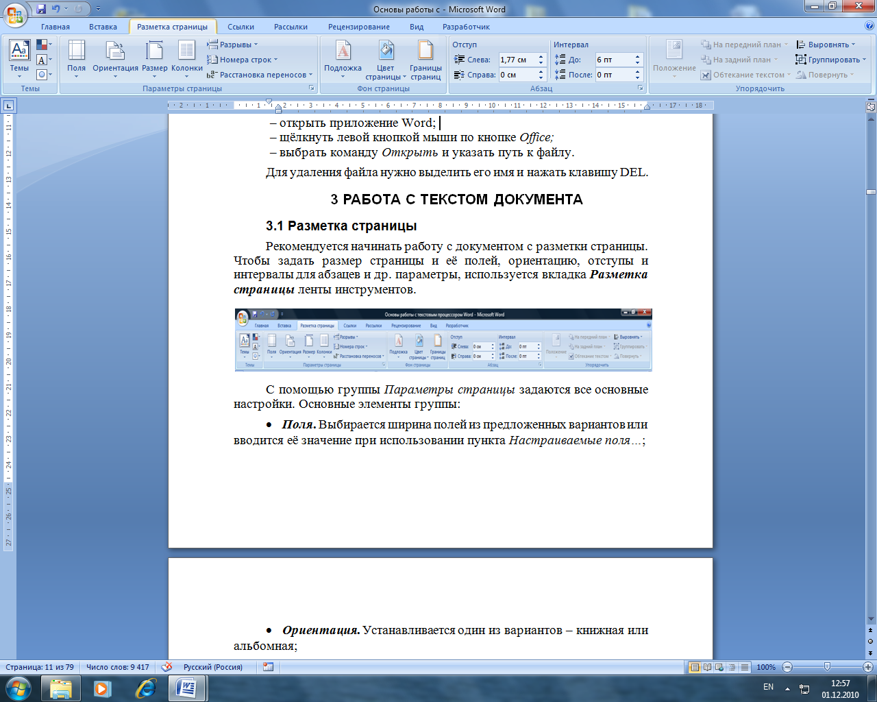Open theme colors dropdown
This screenshot has width=877, height=702.
click(45, 45)
